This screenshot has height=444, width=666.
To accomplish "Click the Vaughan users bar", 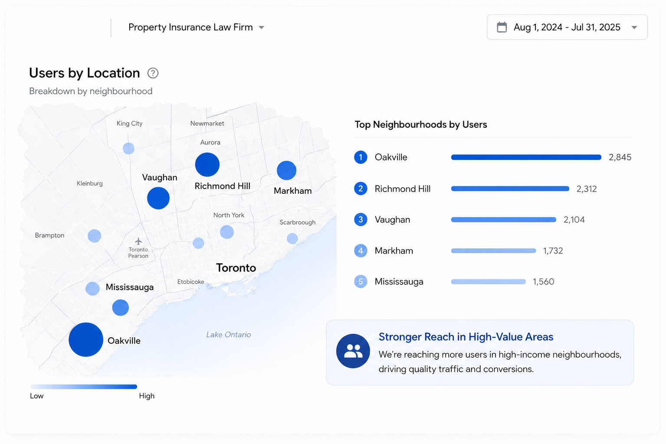I will (x=504, y=219).
